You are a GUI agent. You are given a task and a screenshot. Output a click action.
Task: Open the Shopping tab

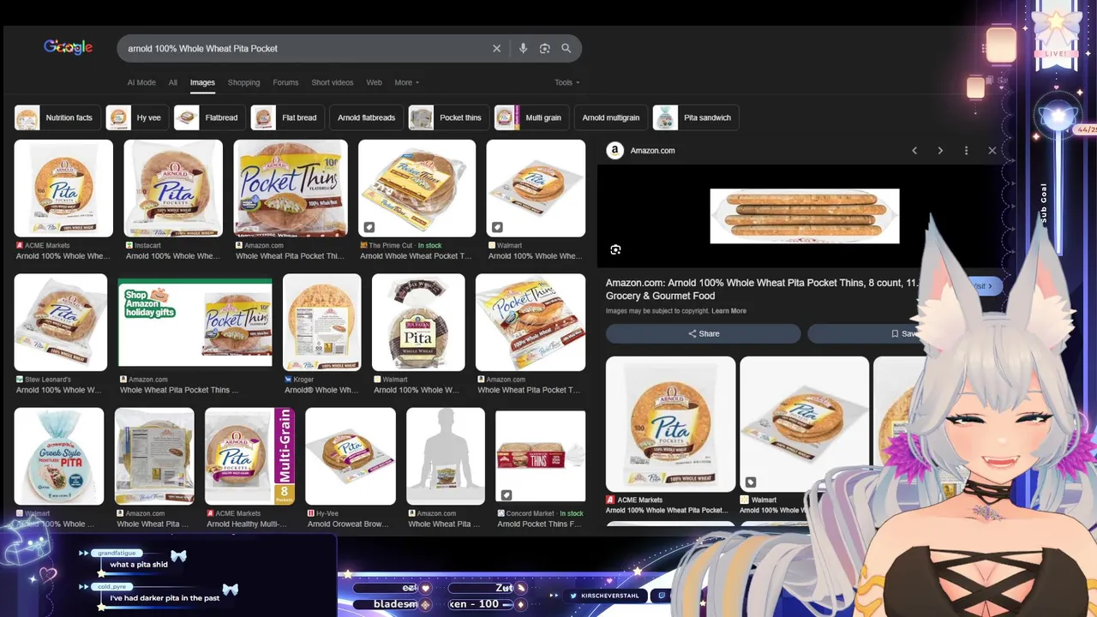[243, 82]
